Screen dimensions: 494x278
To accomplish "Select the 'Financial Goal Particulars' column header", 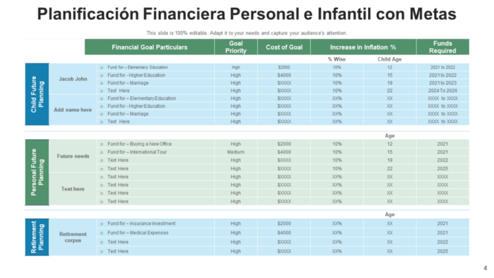I will tap(149, 47).
